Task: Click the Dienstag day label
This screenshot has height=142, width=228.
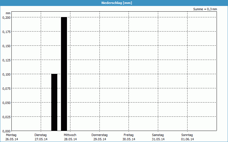Action: (40, 135)
